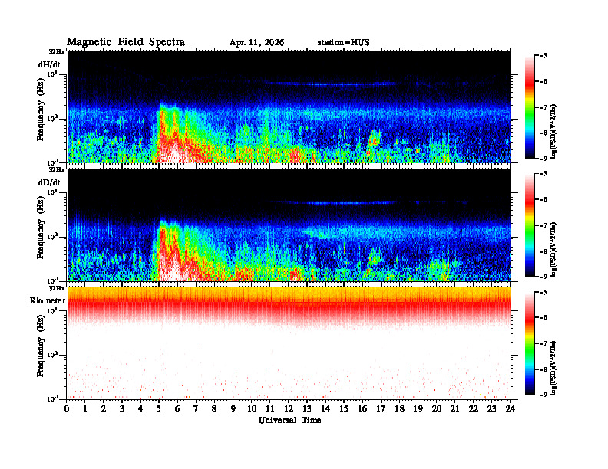Click hour tick label "12" on time axis
Viewport: 608px width, 469px height.
(289, 408)
